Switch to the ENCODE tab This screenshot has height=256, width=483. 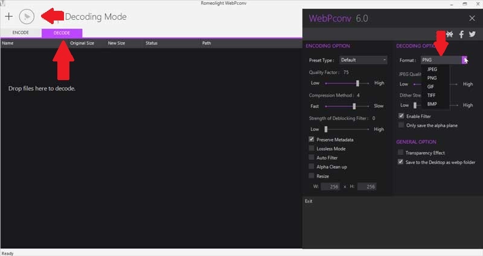[21, 33]
